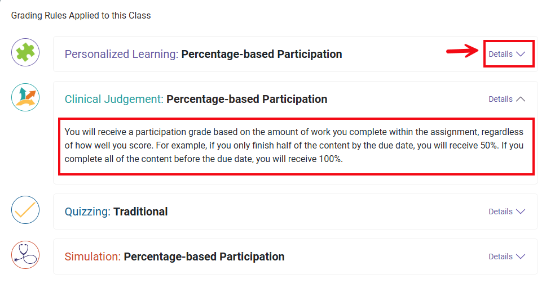555x288 pixels.
Task: Open the Details link for Quizzing
Action: (x=500, y=212)
